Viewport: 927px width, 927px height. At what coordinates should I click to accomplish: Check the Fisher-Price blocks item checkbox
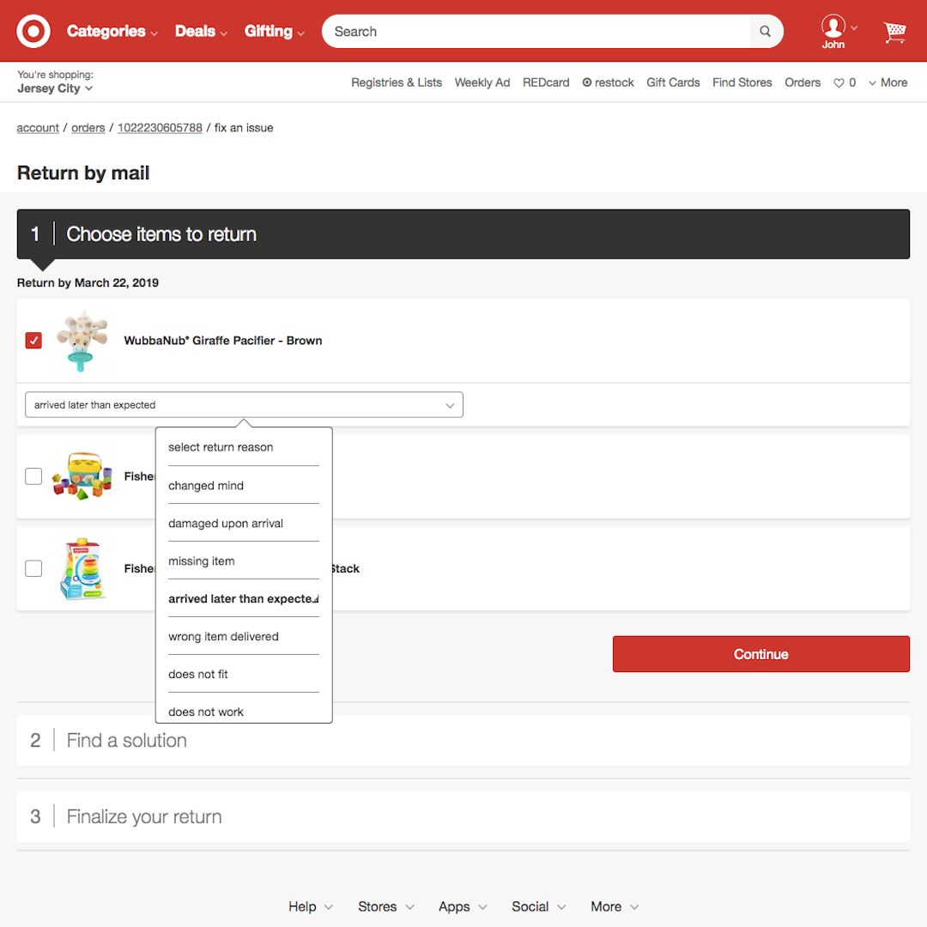point(33,476)
